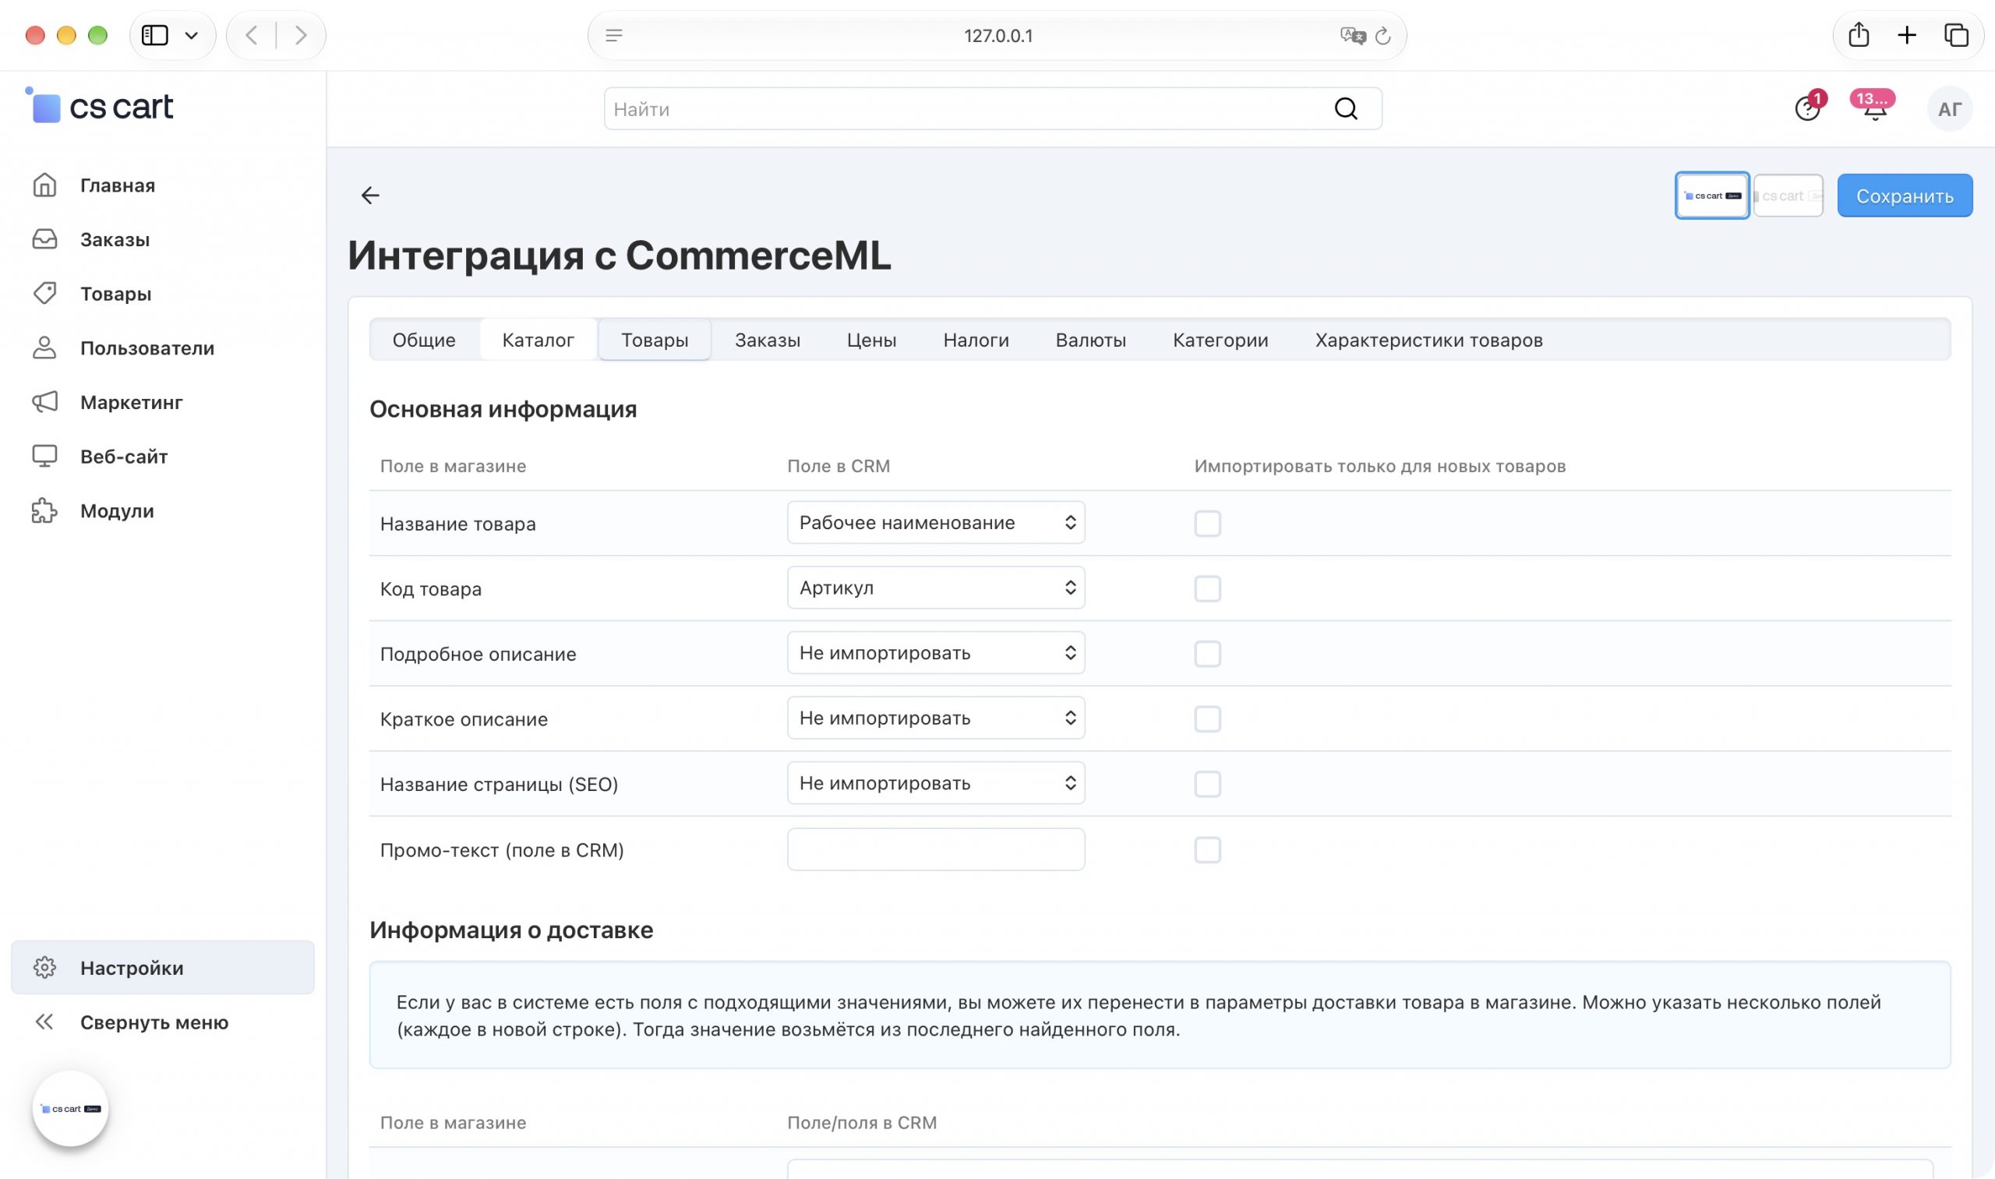Image resolution: width=1995 pixels, height=1179 pixels.
Task: Open the АГ user avatar menu
Action: 1950,109
